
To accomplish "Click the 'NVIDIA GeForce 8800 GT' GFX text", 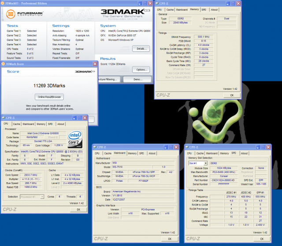I will (122, 36).
